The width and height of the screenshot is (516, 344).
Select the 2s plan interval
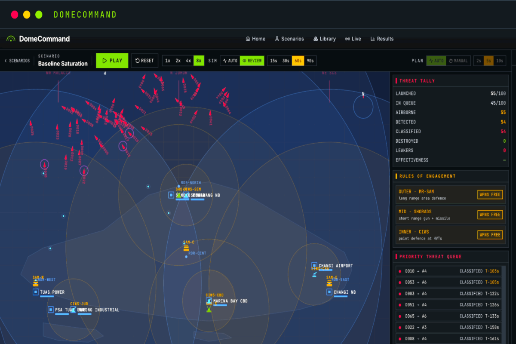[x=479, y=61]
